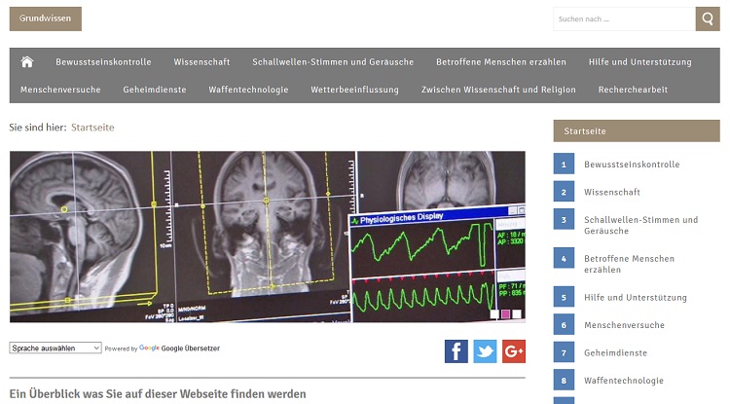Open Zwischen Wissenschaft und Religion nav item
The image size is (730, 404).
coord(498,90)
